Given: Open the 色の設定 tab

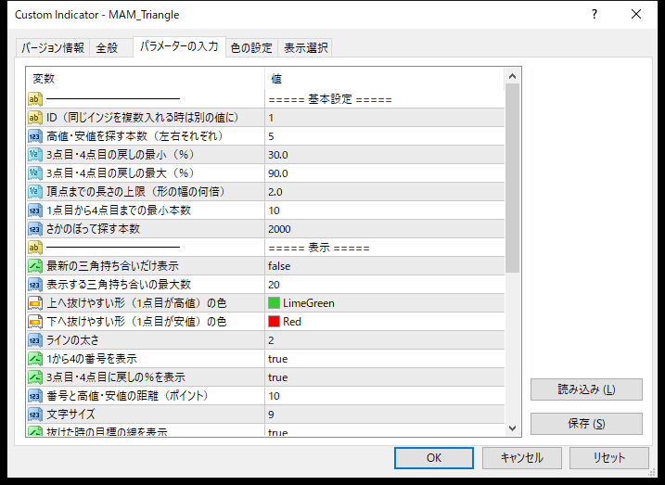Looking at the screenshot, I should [251, 47].
